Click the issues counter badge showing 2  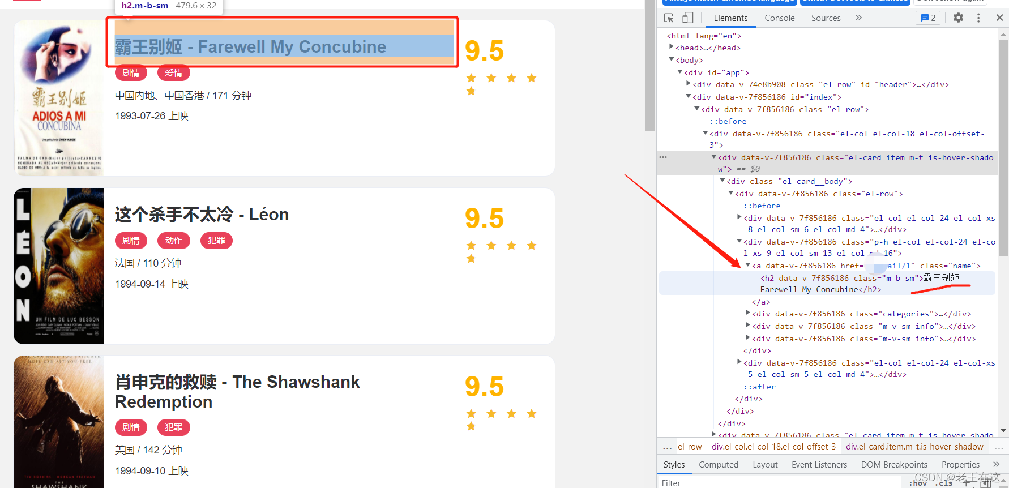[928, 18]
